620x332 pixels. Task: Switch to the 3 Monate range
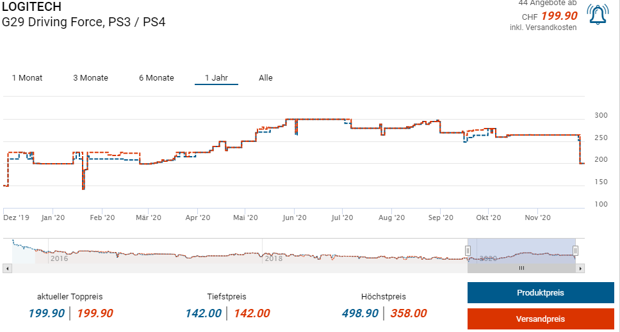point(90,78)
